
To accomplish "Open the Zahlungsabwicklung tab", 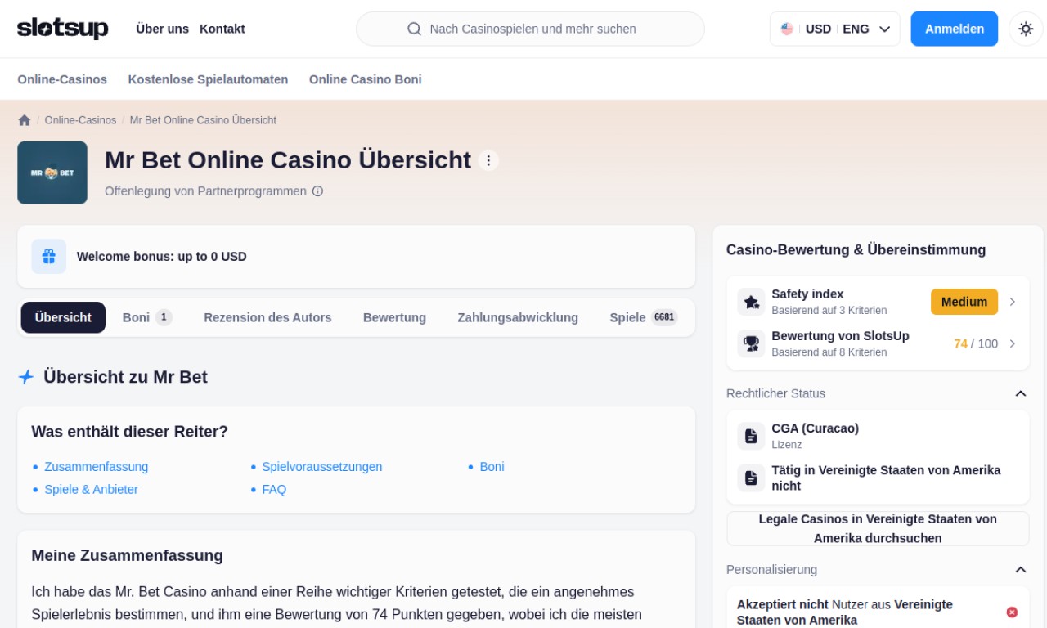I will 518,317.
